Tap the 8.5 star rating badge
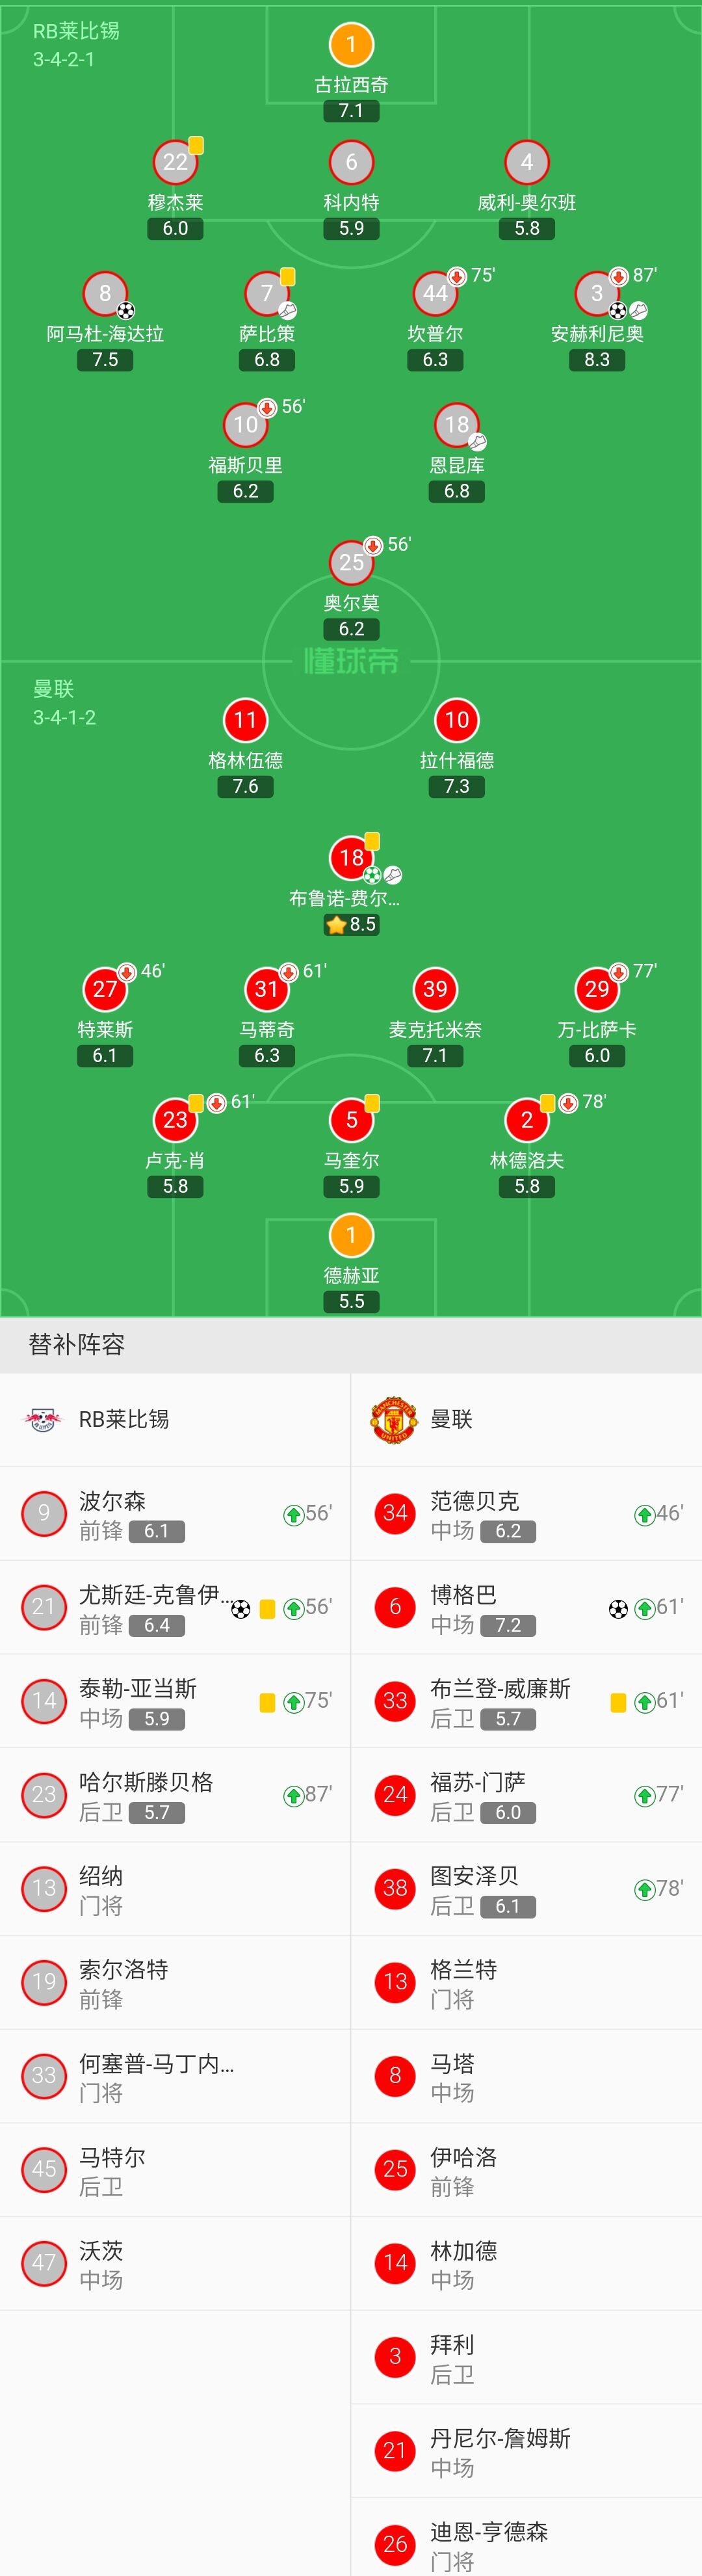This screenshot has width=702, height=2576. [351, 924]
